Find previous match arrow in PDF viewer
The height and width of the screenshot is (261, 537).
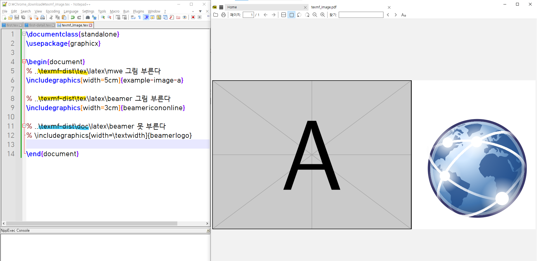pos(388,15)
